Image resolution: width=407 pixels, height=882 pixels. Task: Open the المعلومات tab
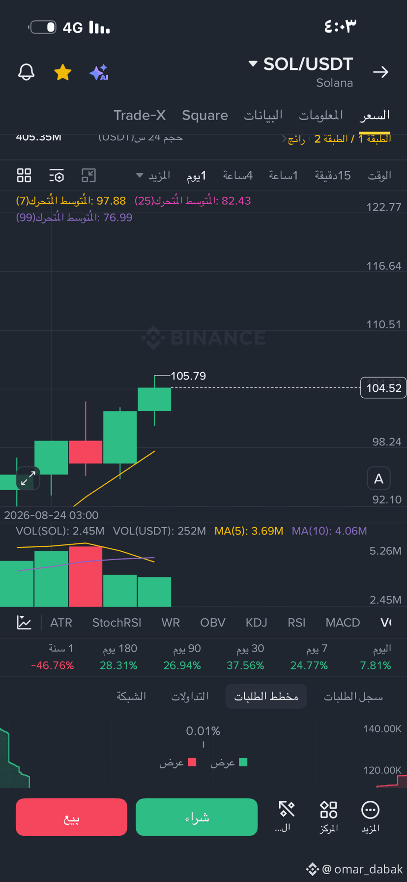pyautogui.click(x=321, y=115)
